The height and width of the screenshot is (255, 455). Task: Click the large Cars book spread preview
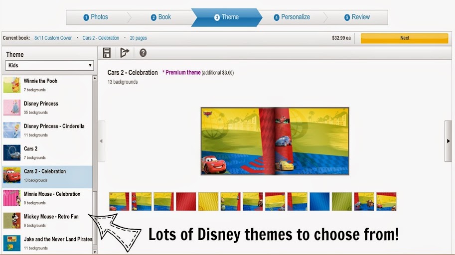[275, 141]
